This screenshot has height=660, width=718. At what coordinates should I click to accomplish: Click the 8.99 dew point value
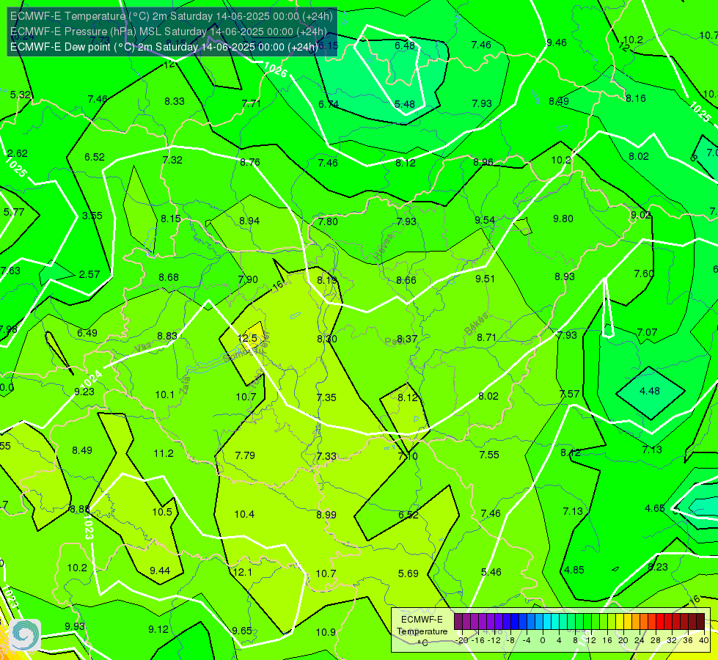pyautogui.click(x=326, y=515)
